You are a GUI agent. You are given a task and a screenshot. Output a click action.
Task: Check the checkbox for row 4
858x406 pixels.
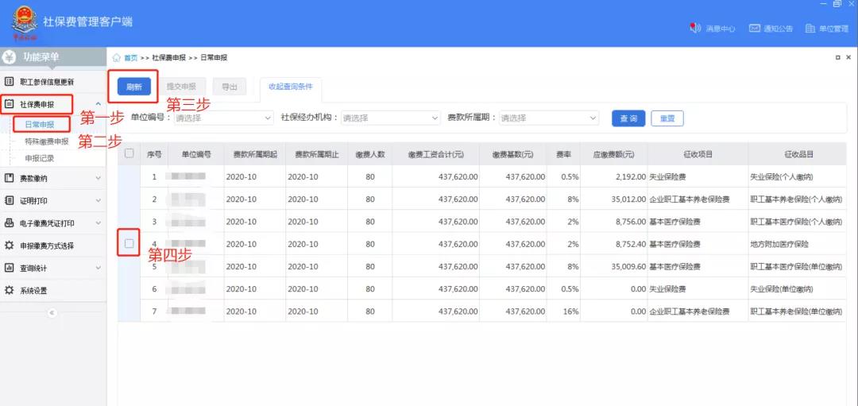coord(129,243)
